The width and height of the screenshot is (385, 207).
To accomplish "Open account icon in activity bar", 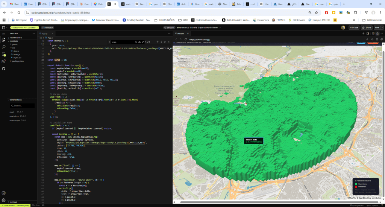I will (x=4, y=192).
